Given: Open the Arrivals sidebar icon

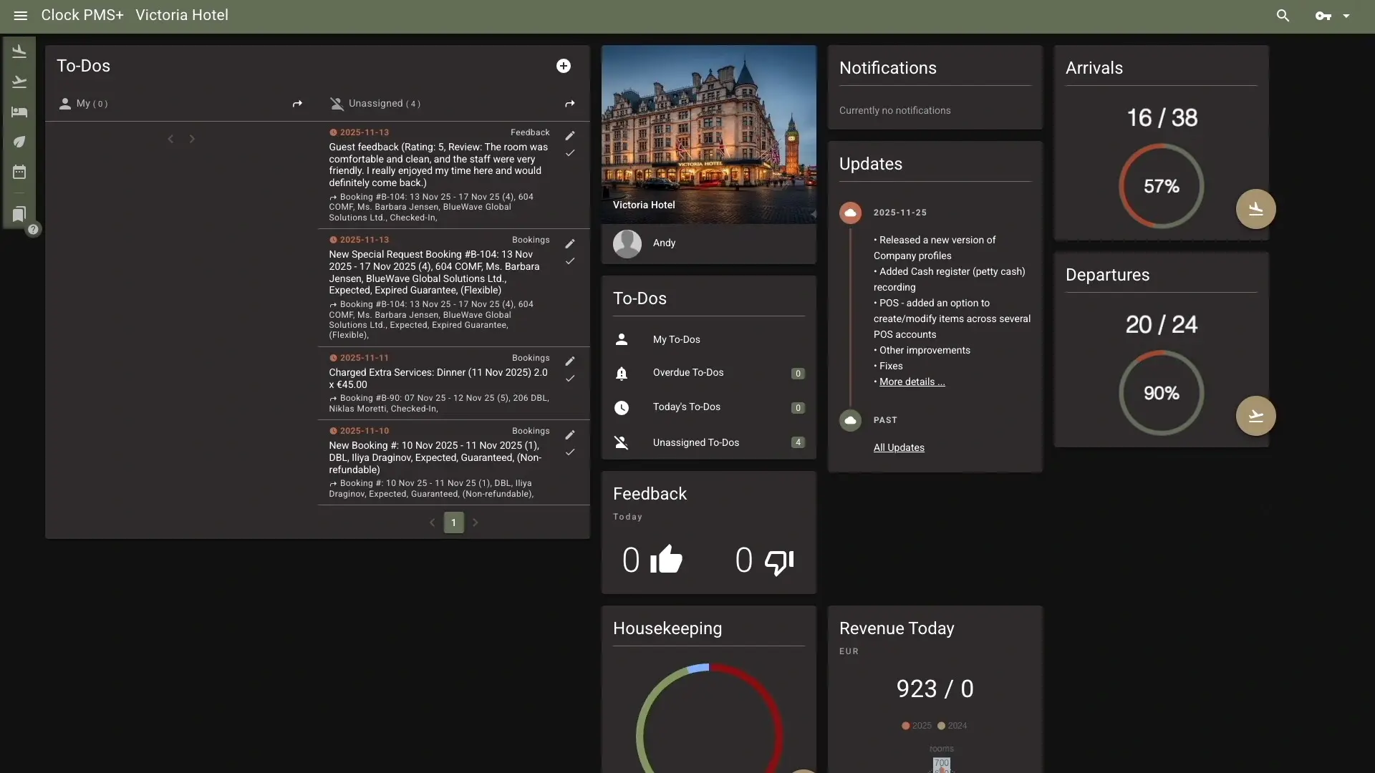Looking at the screenshot, I should pos(19,52).
